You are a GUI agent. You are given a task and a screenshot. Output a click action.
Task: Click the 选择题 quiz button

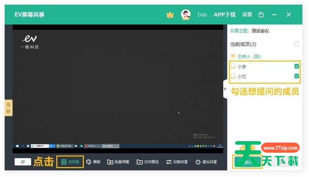point(70,162)
